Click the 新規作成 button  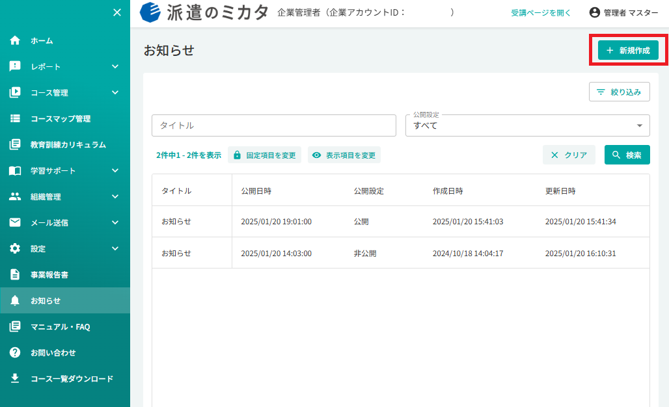[x=628, y=50]
